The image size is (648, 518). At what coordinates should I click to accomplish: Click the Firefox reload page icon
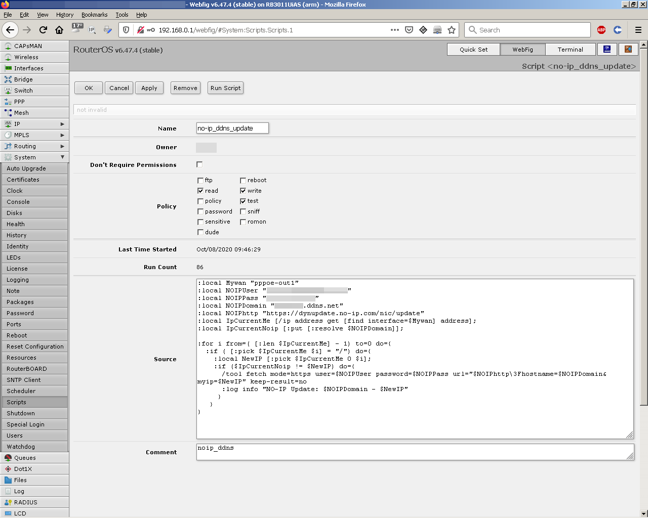click(43, 30)
